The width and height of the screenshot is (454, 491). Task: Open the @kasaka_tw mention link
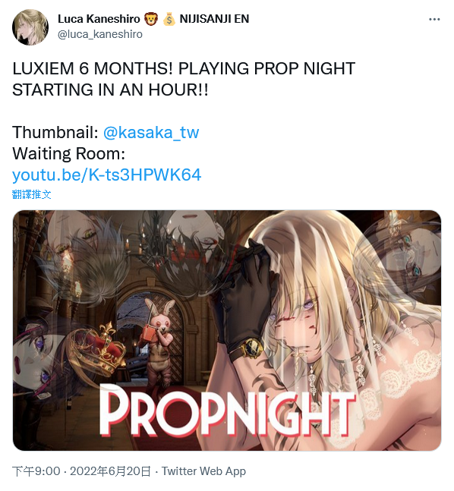(151, 132)
